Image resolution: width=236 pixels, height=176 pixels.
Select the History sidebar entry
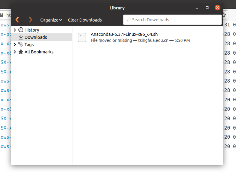(41, 30)
